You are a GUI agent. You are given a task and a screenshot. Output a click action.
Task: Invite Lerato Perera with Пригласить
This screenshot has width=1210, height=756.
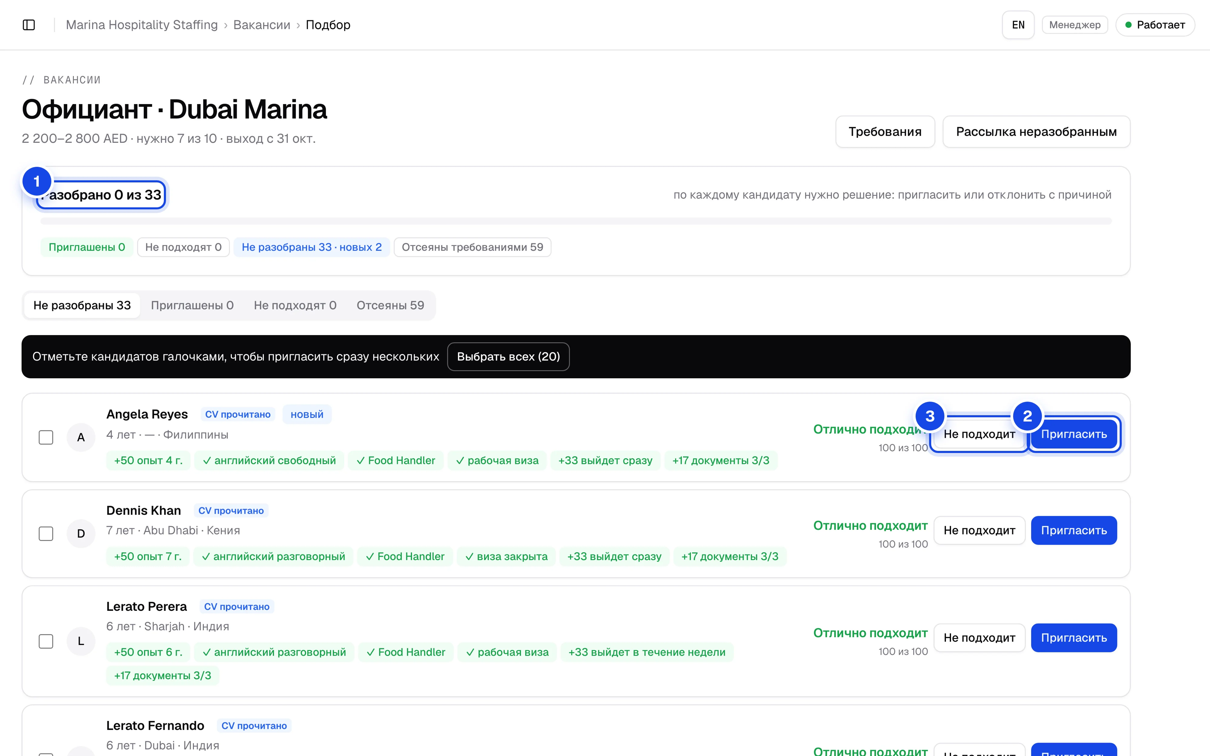(1074, 637)
